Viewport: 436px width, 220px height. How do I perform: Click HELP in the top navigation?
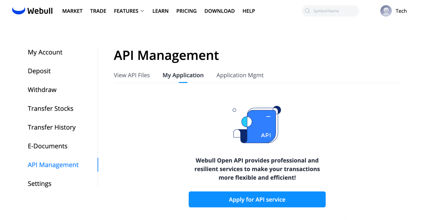tap(249, 11)
